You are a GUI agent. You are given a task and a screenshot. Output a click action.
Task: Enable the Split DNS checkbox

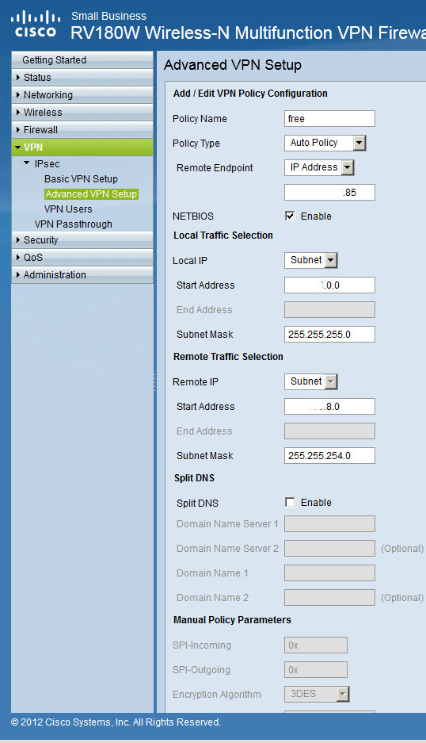click(x=290, y=502)
